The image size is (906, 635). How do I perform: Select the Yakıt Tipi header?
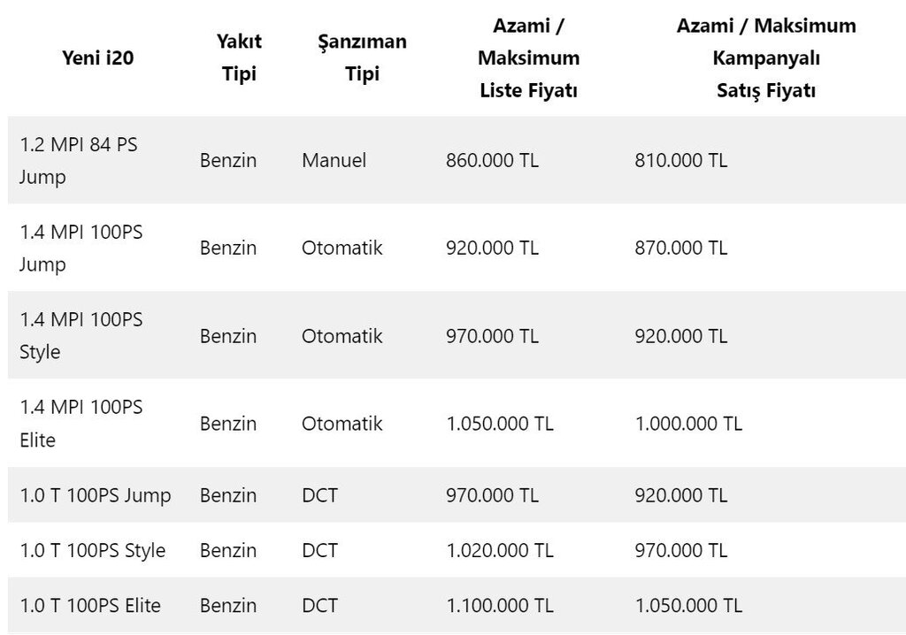239,57
